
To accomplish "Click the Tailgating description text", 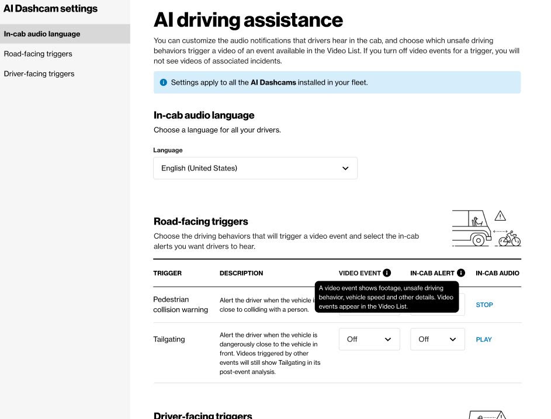I will click(x=270, y=354).
